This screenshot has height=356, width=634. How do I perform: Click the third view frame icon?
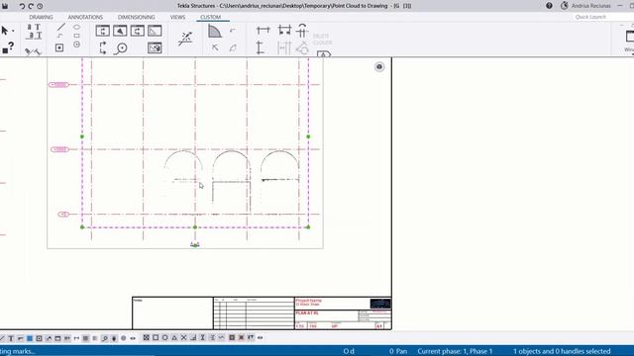(x=138, y=31)
